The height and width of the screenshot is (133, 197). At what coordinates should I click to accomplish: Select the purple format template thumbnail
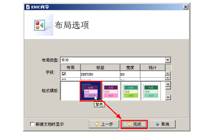tap(91, 91)
